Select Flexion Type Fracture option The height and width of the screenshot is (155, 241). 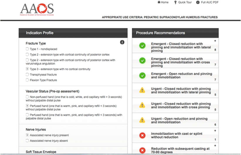coord(27,80)
